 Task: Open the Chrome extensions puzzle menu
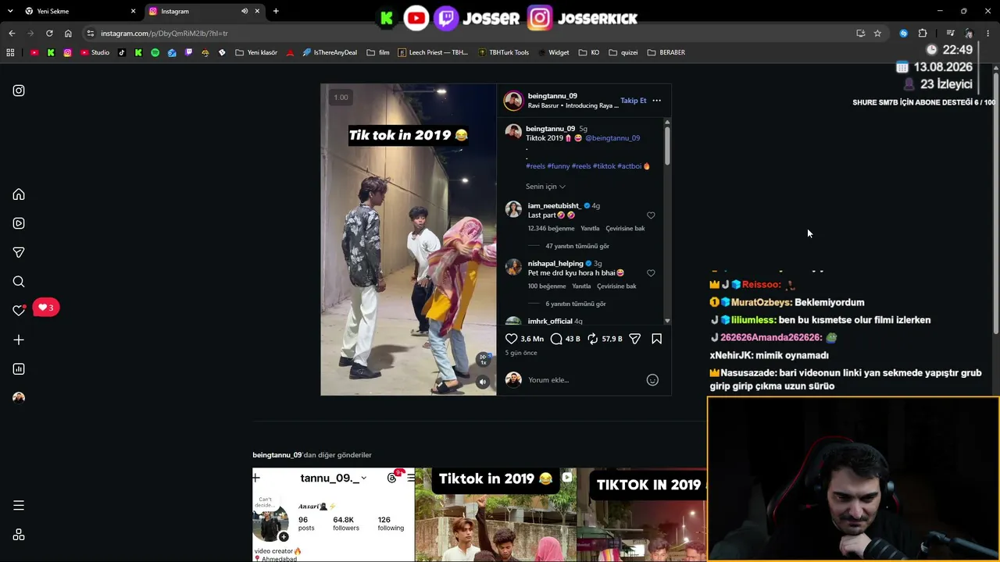923,34
